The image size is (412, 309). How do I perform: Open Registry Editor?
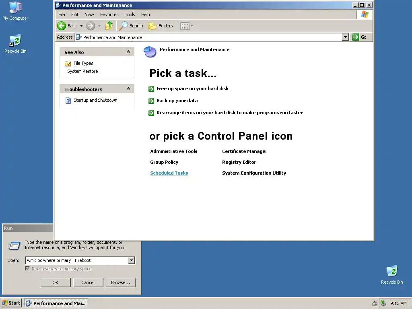[239, 162]
